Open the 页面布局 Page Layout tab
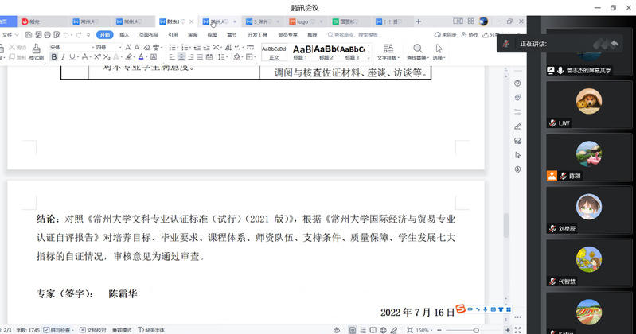Viewport: 636px width, 334px height. (149, 35)
